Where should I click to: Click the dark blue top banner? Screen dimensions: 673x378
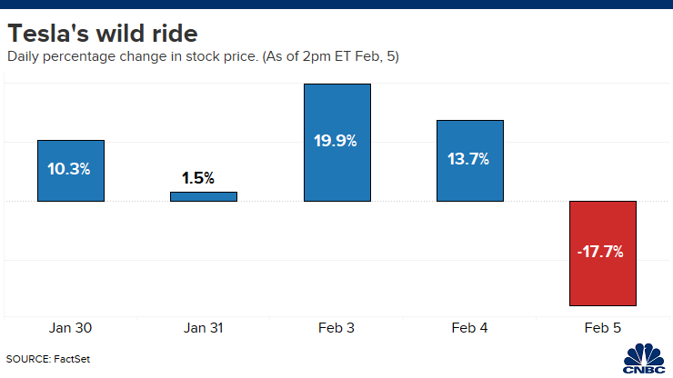pos(336,5)
